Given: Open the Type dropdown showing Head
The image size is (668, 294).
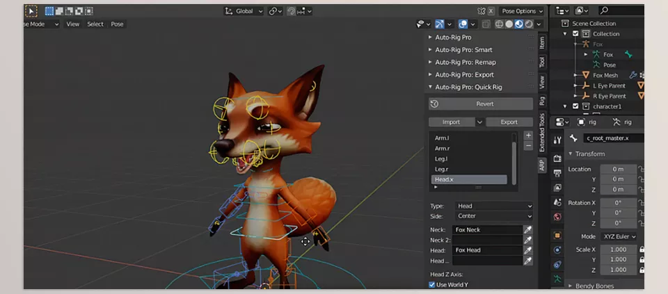Looking at the screenshot, I should (494, 206).
